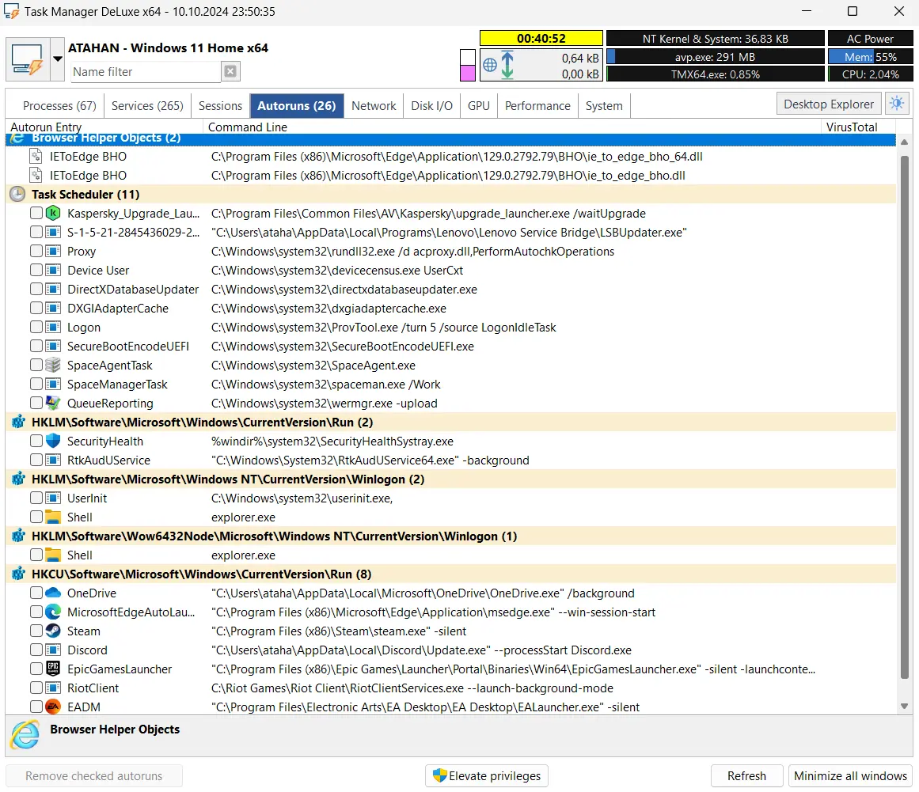Viewport: 919px width, 792px height.
Task: Click the QueueReporting icon
Action: coord(53,403)
